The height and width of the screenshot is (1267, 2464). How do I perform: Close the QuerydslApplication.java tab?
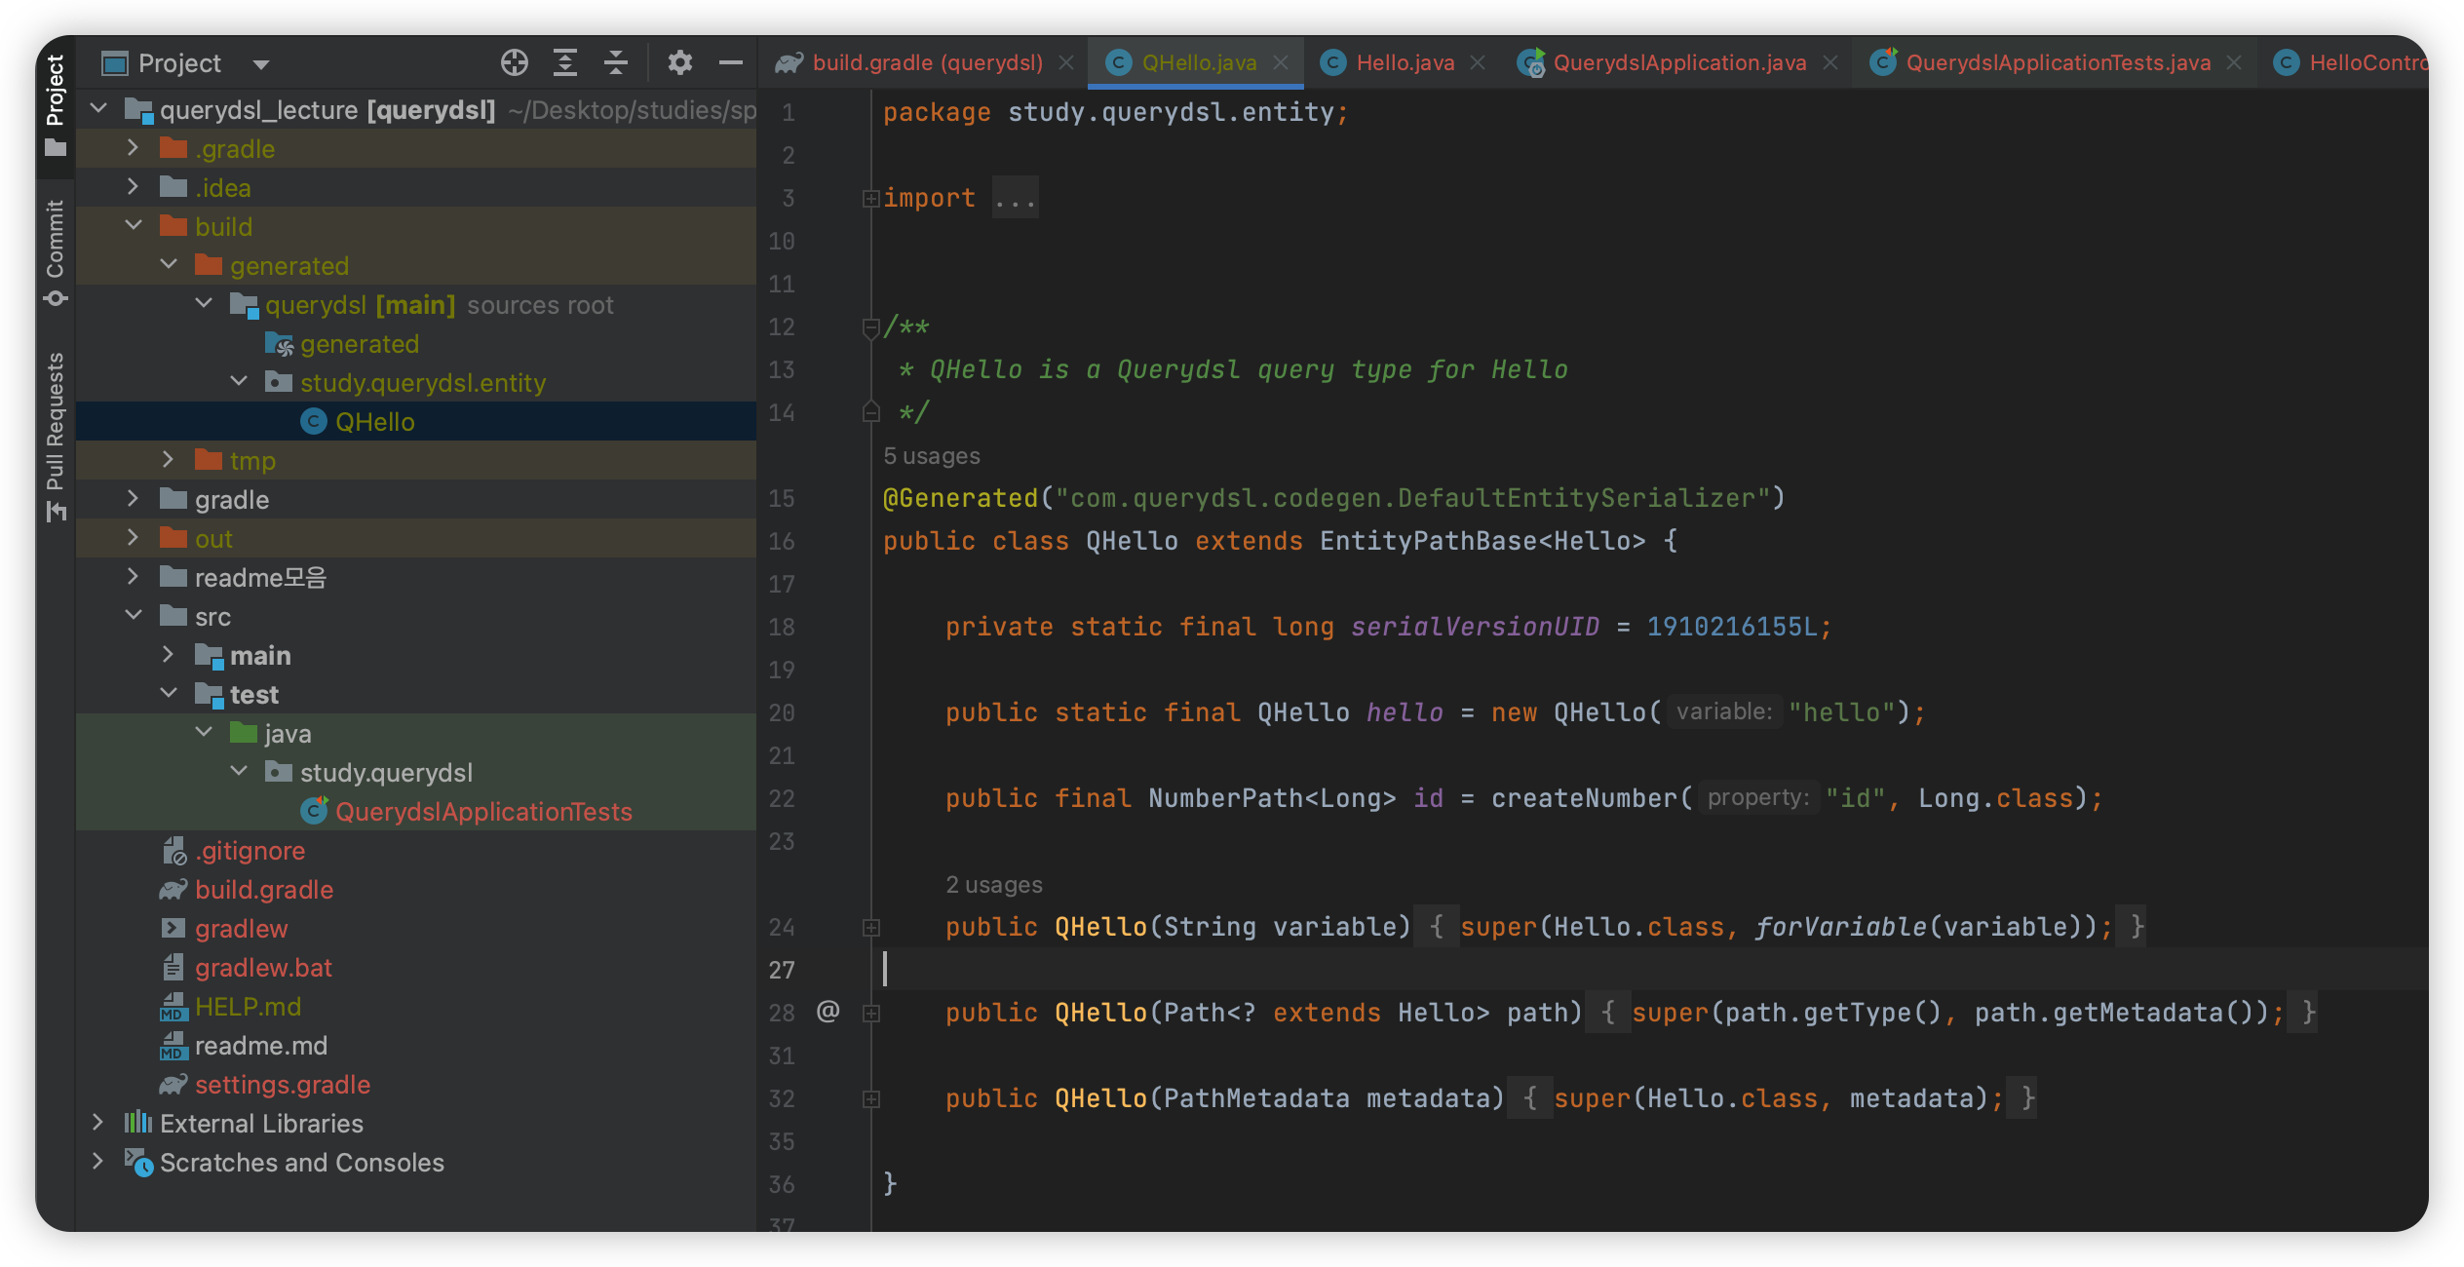pos(1830,63)
